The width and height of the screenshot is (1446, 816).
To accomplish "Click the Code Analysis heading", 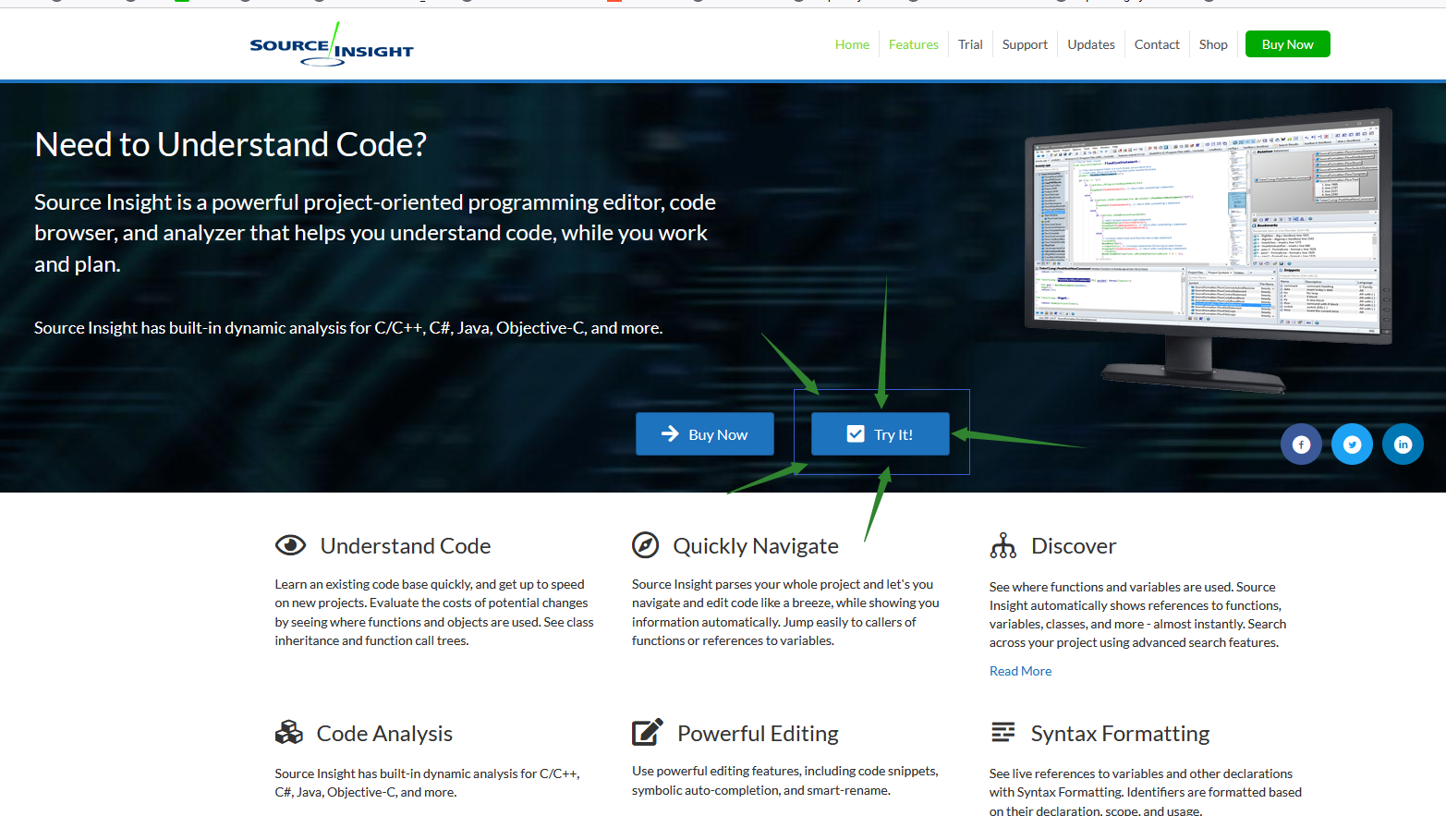I will pos(384,734).
